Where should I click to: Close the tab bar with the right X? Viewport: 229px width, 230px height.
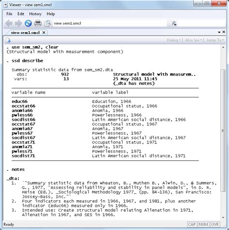pos(224,32)
